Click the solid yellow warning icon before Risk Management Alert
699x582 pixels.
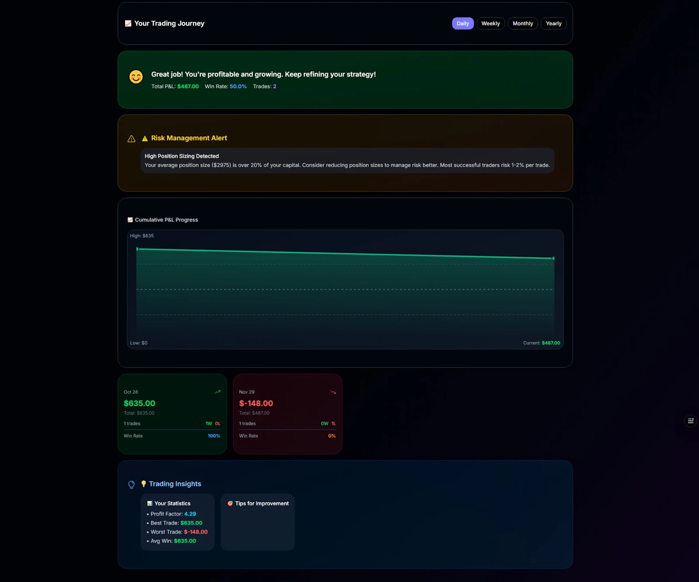[145, 139]
